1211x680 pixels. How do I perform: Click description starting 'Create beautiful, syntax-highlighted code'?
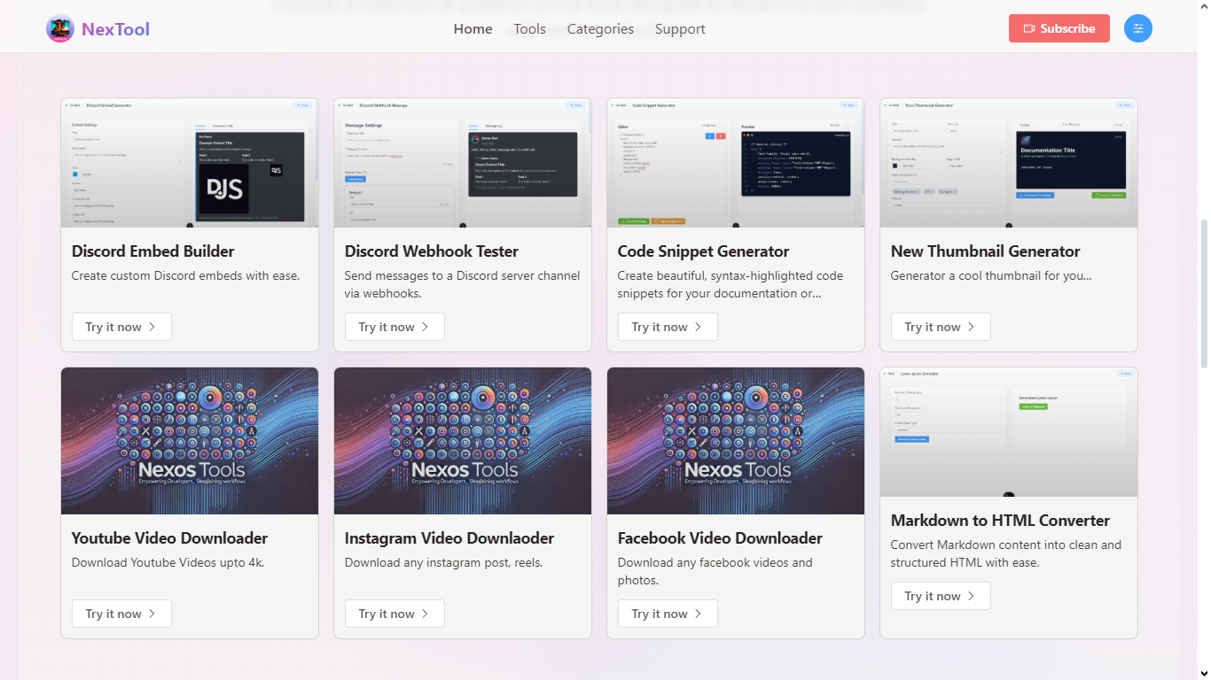731,284
